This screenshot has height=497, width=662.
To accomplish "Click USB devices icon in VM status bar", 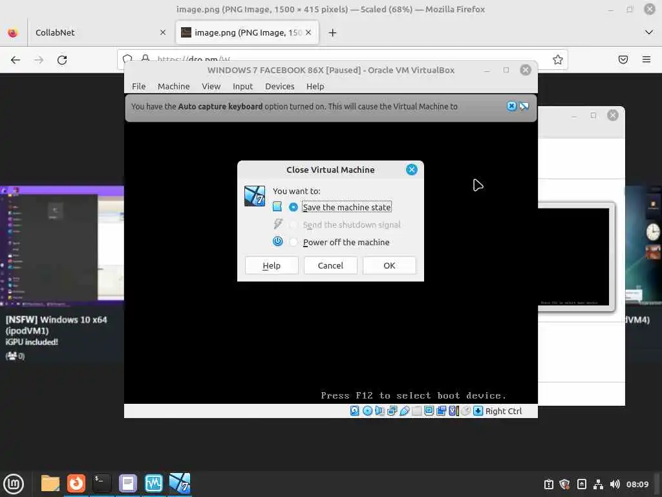I will [405, 411].
